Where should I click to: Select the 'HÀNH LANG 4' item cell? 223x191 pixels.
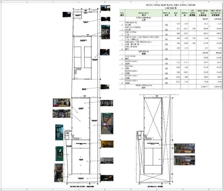pos(144,82)
